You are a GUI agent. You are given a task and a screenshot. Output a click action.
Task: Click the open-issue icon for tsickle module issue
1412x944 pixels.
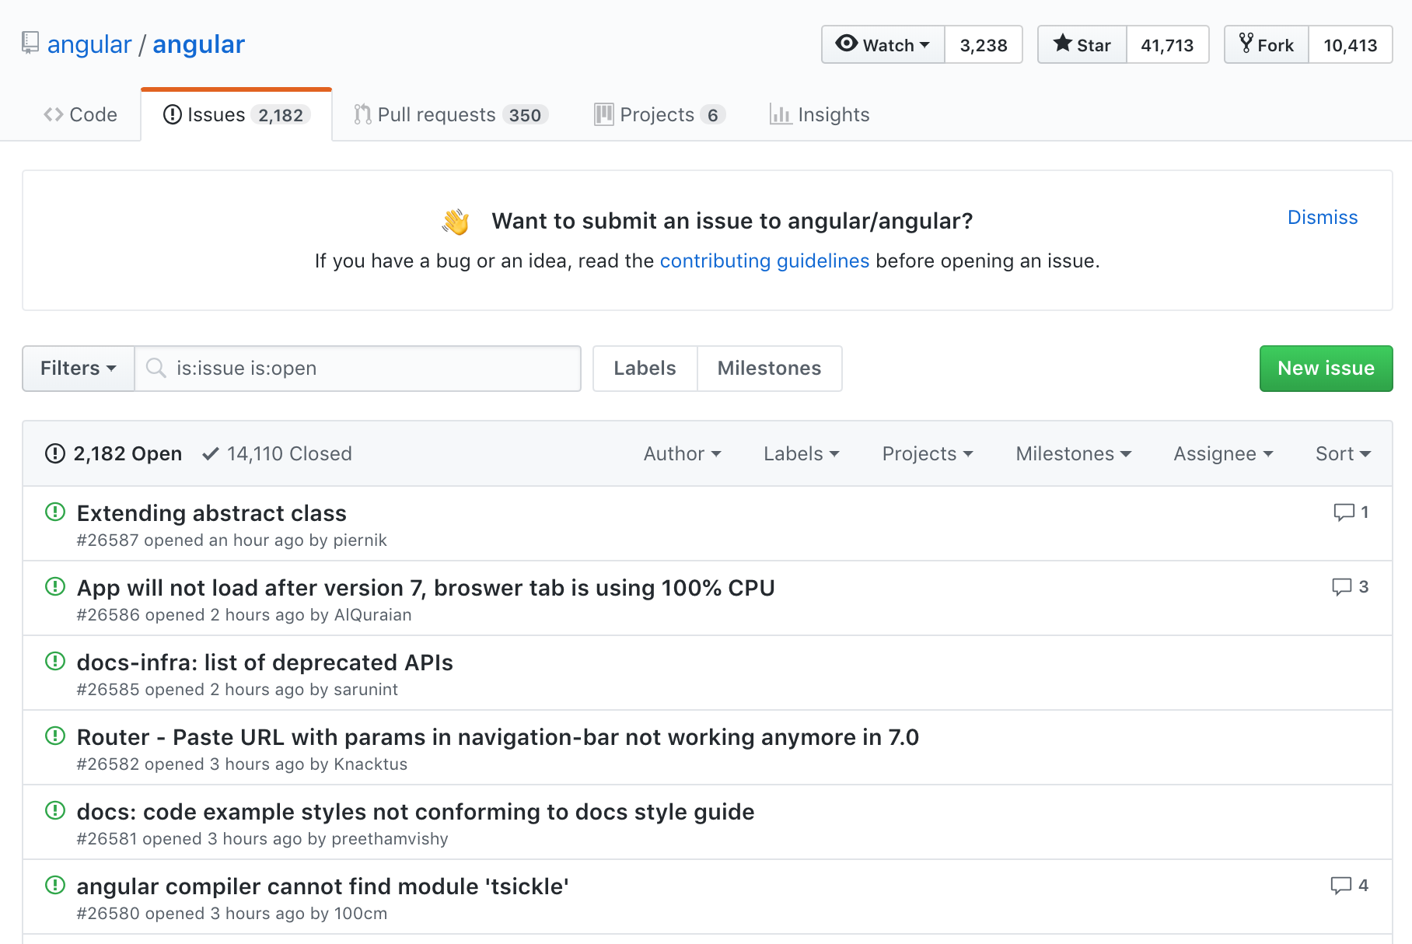click(x=55, y=885)
